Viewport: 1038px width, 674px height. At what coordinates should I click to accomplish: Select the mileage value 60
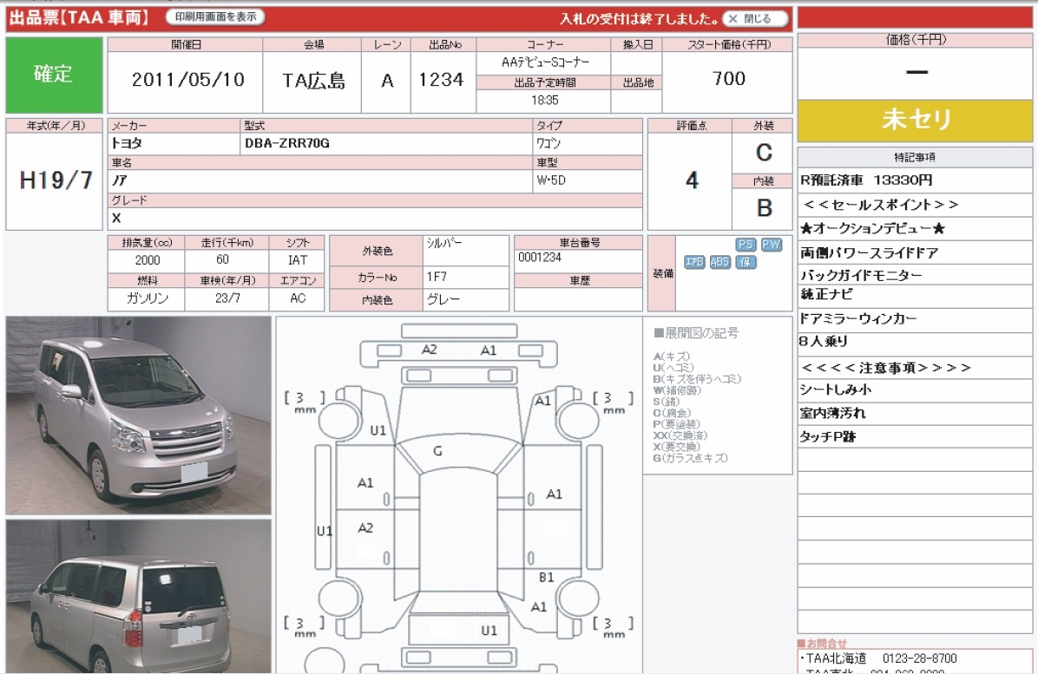point(222,260)
